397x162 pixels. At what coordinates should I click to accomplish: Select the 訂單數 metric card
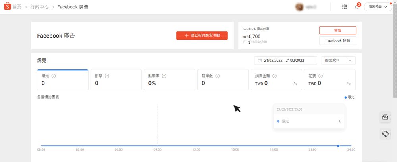coord(223,80)
